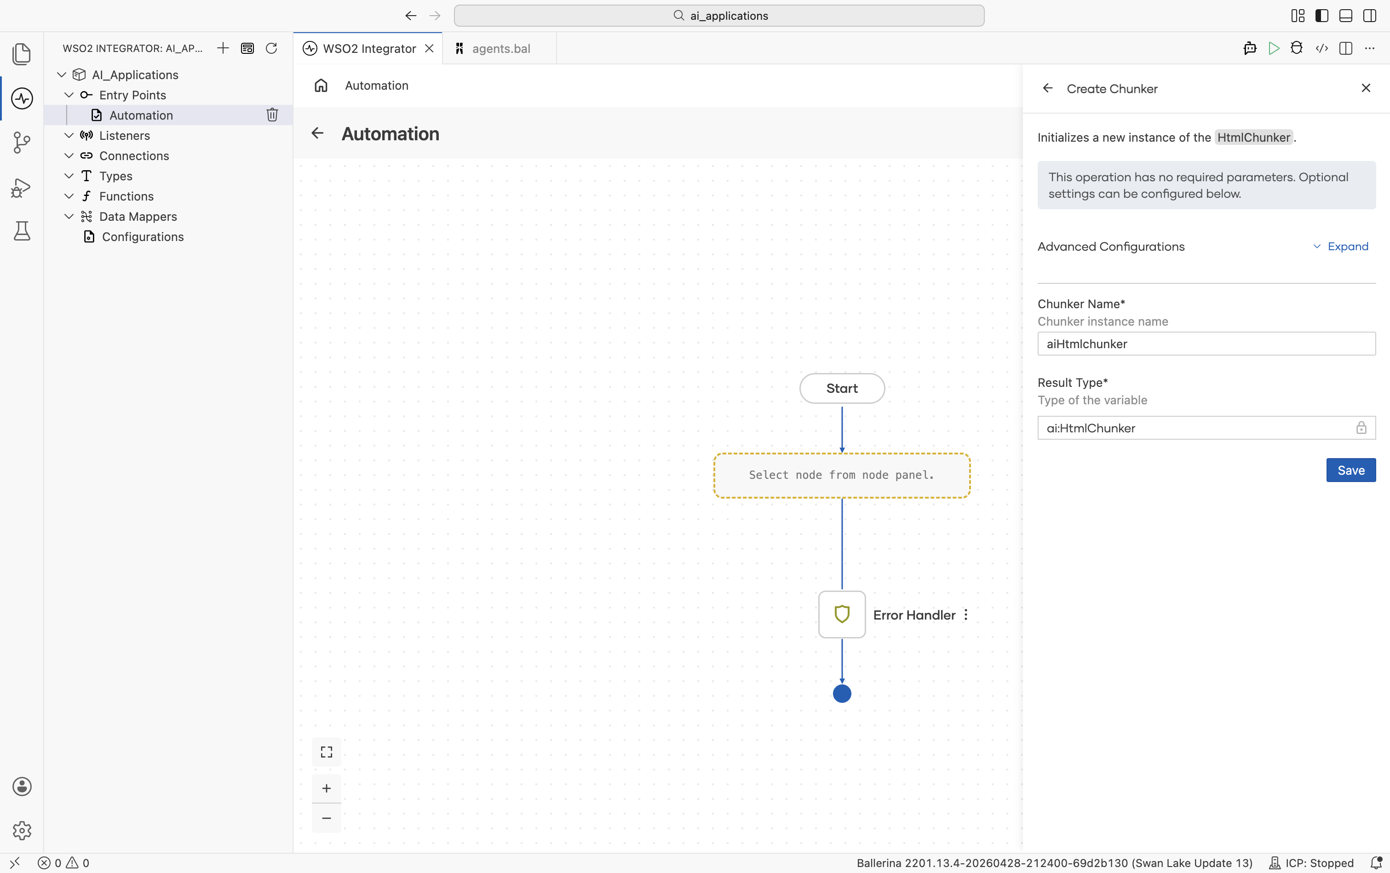Click the Automation breadcrumb item

coord(376,86)
